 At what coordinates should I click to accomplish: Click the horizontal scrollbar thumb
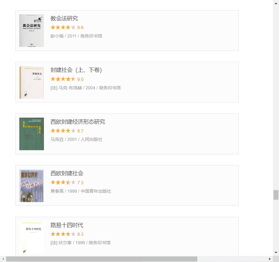point(102,259)
